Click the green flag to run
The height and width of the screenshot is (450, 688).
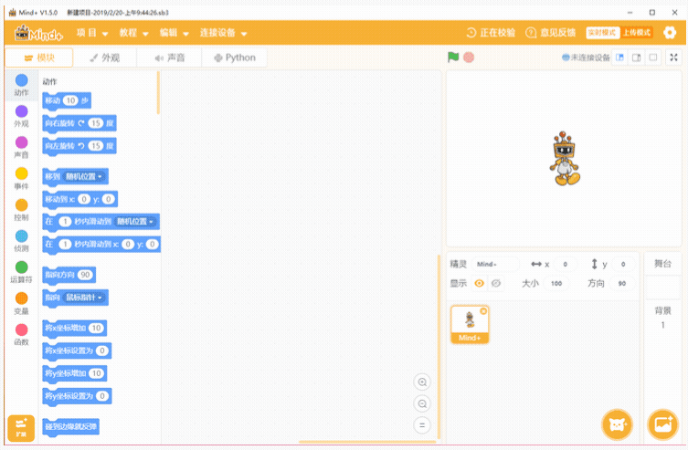(x=453, y=57)
